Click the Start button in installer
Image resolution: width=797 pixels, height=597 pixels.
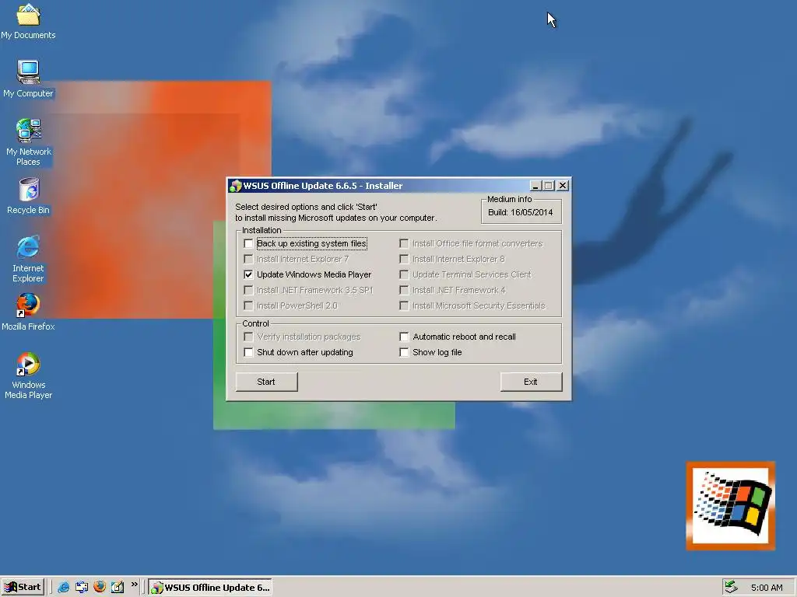266,382
